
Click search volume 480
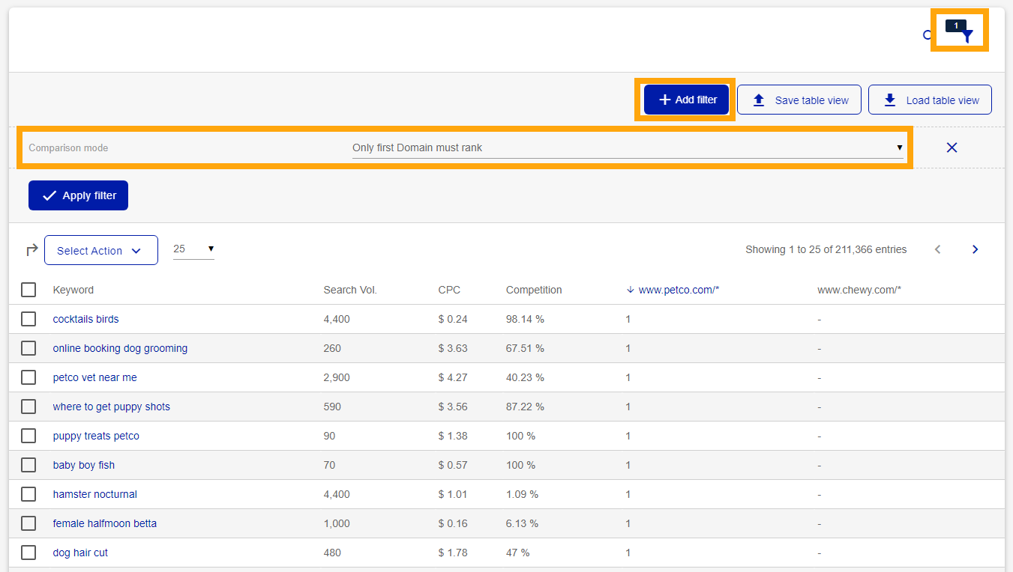(x=332, y=553)
